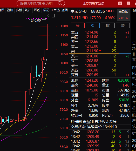Click the 撤 cancel order button

point(108,25)
